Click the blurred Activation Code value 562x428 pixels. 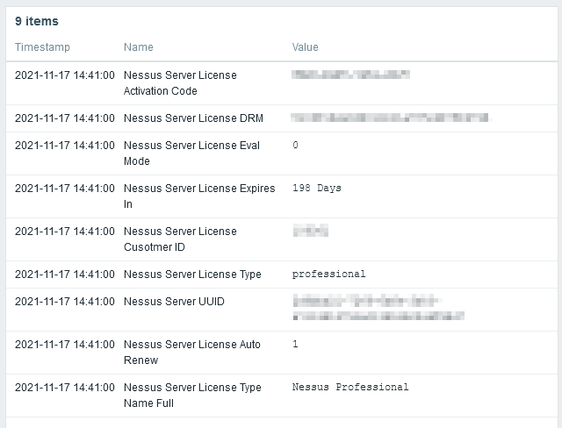pyautogui.click(x=350, y=75)
